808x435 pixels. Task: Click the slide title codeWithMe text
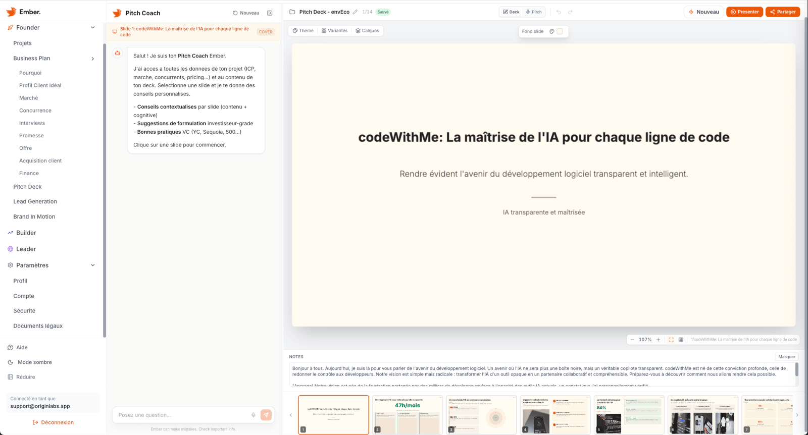coord(544,137)
